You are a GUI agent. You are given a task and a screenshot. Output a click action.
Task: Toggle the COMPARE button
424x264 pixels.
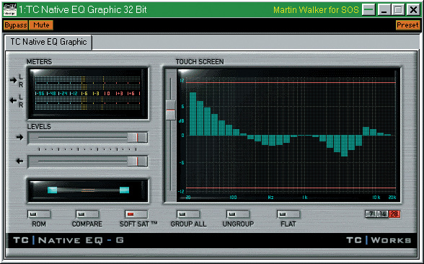87,214
